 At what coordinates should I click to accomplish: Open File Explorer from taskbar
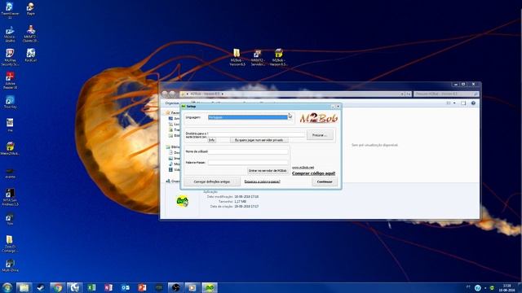[x=24, y=287]
